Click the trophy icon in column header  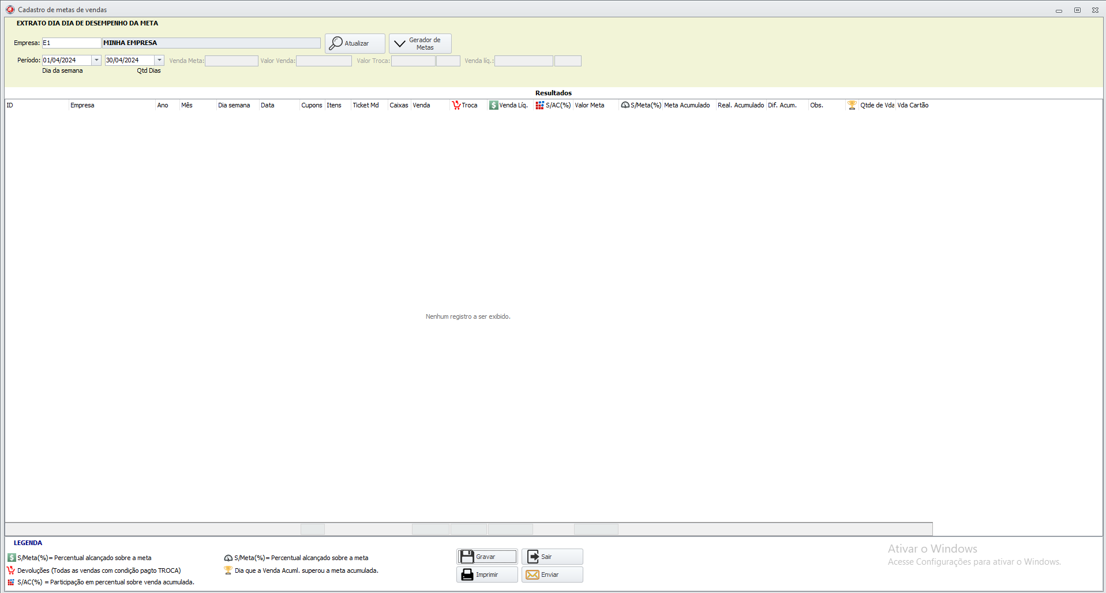(852, 105)
